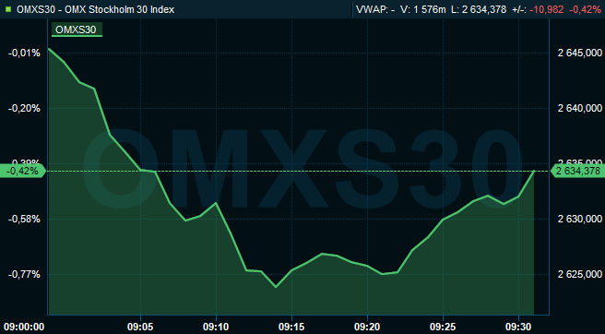Click the green -0,42% marker on left axis
The width and height of the screenshot is (605, 334).
click(23, 171)
